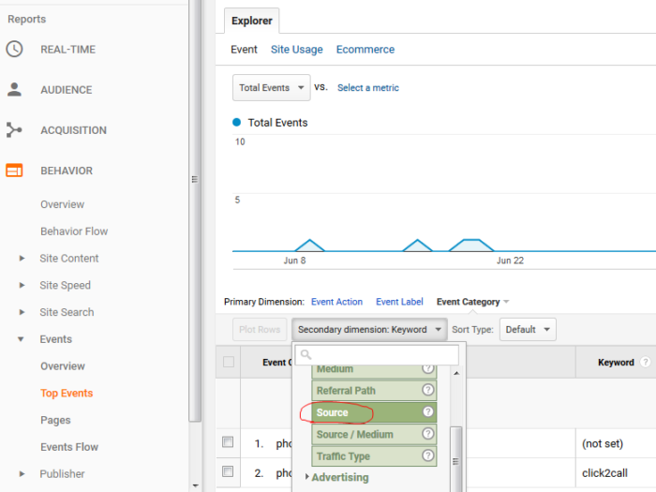Switch to the Site Usage tab

(x=296, y=50)
